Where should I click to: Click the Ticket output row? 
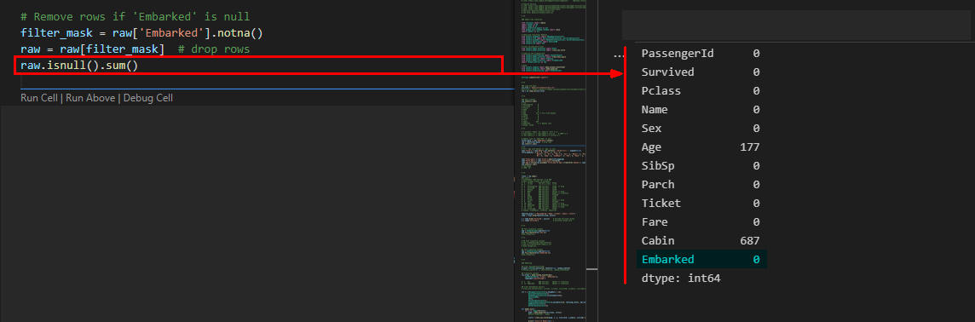tap(701, 204)
